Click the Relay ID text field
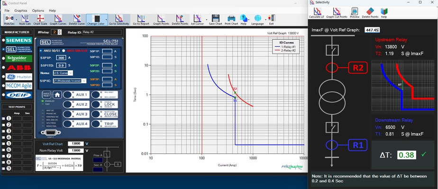This screenshot has width=438, height=189. pos(102,32)
